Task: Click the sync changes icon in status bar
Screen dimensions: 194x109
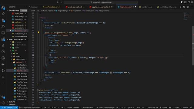Action: [42, 108]
